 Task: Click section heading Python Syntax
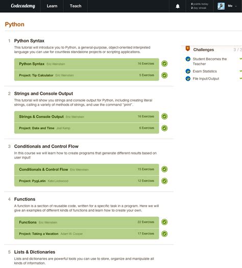[x=29, y=41]
